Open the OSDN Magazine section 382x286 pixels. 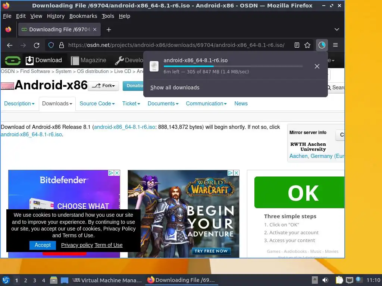pyautogui.click(x=88, y=60)
